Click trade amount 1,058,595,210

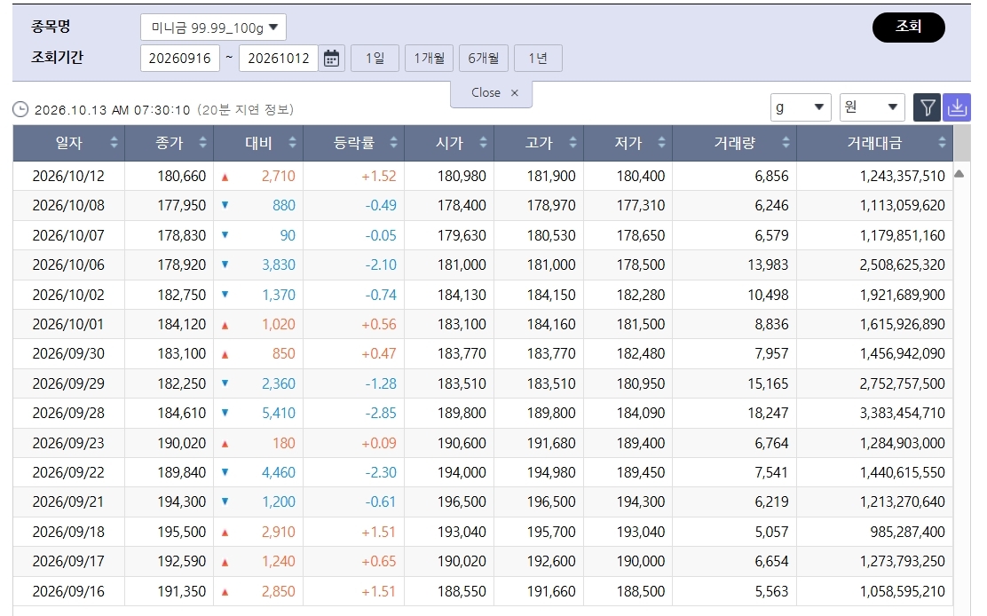click(x=903, y=591)
